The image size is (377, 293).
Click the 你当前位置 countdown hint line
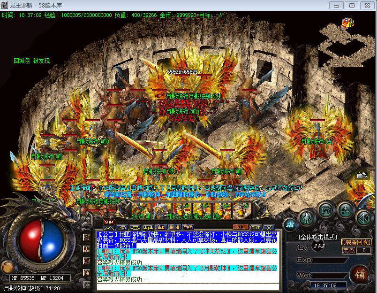point(187,194)
